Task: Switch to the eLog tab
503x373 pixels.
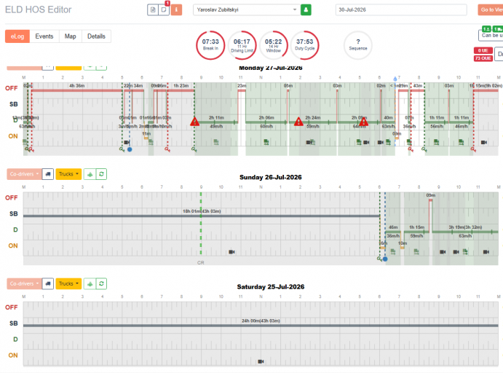Action: click(17, 36)
